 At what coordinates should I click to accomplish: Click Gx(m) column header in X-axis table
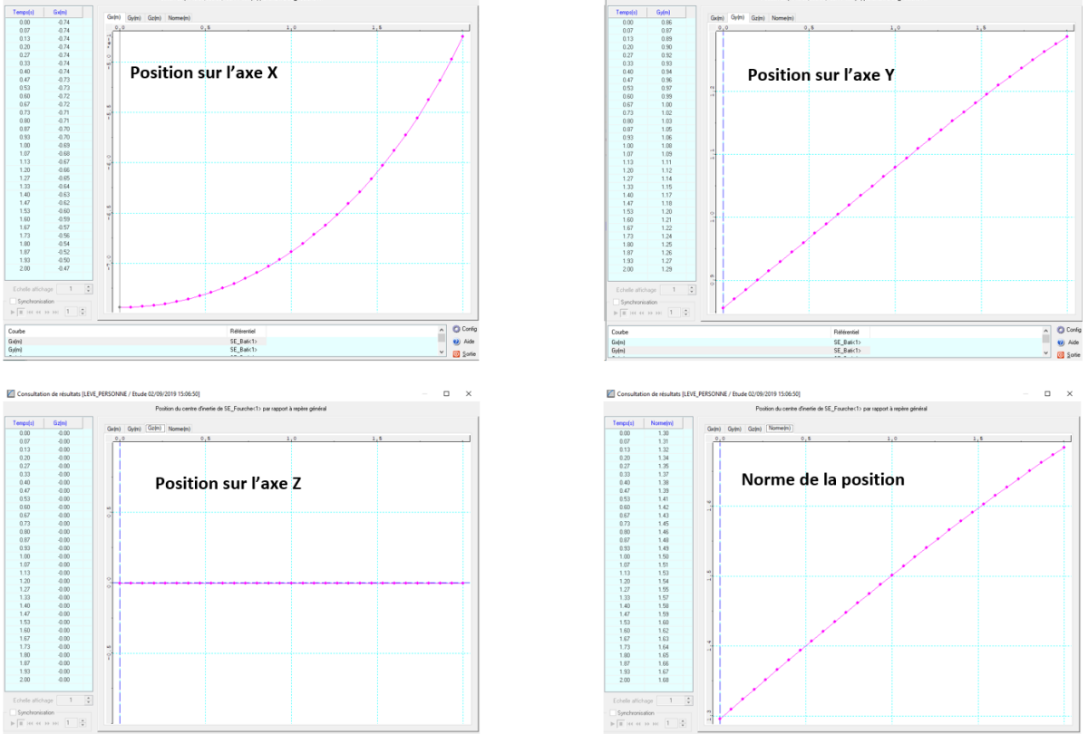pyautogui.click(x=63, y=12)
